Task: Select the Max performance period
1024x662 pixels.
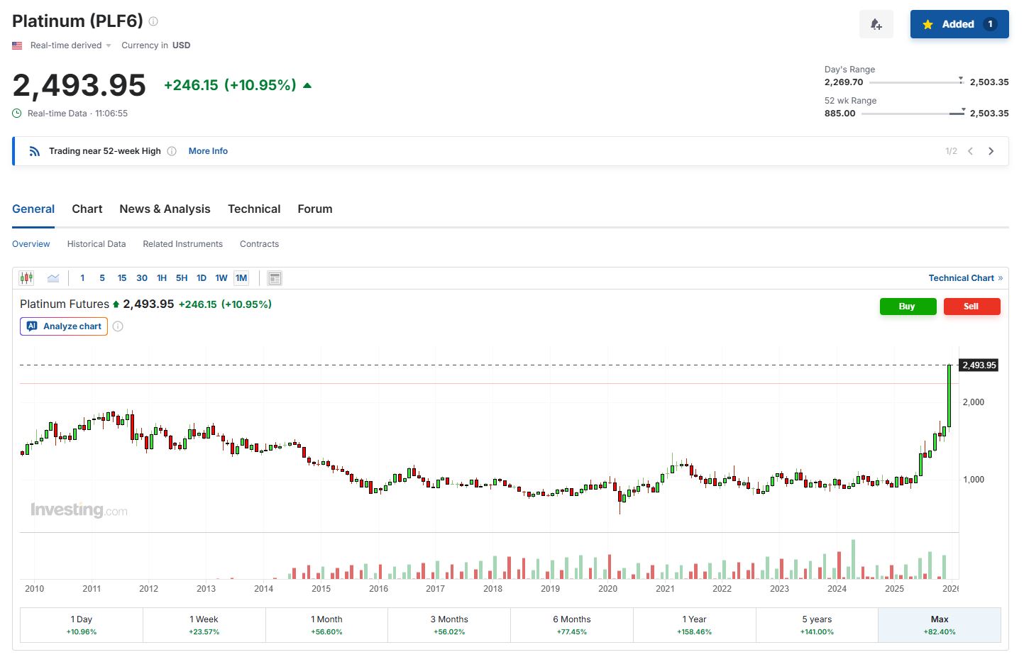Action: pos(940,625)
